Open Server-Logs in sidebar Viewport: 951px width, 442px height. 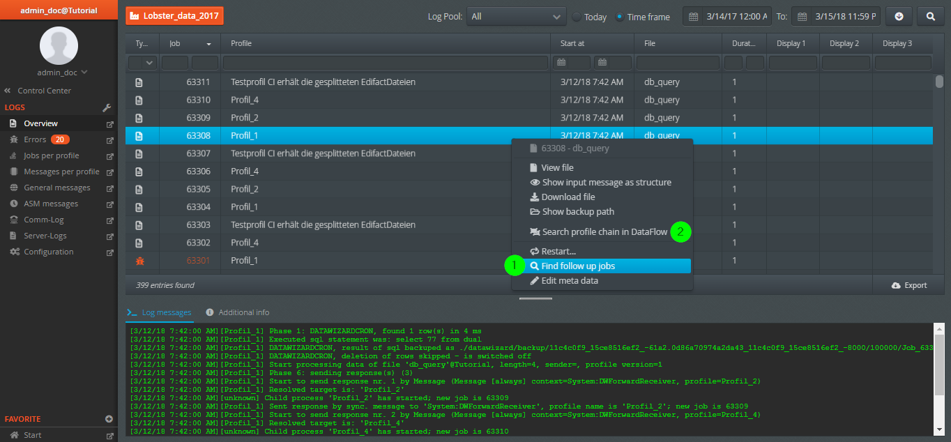pyautogui.click(x=45, y=236)
